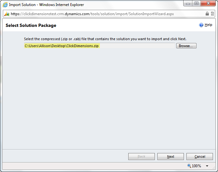This screenshot has height=172, width=218.
Task: Click Next to continue the import
Action: [171, 157]
